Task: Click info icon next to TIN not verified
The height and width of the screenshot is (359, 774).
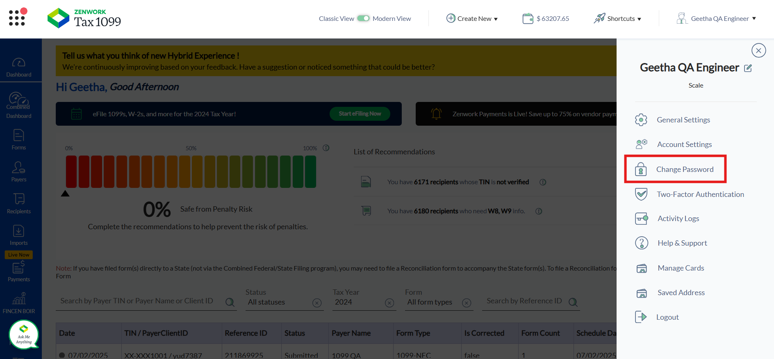Action: (x=543, y=182)
